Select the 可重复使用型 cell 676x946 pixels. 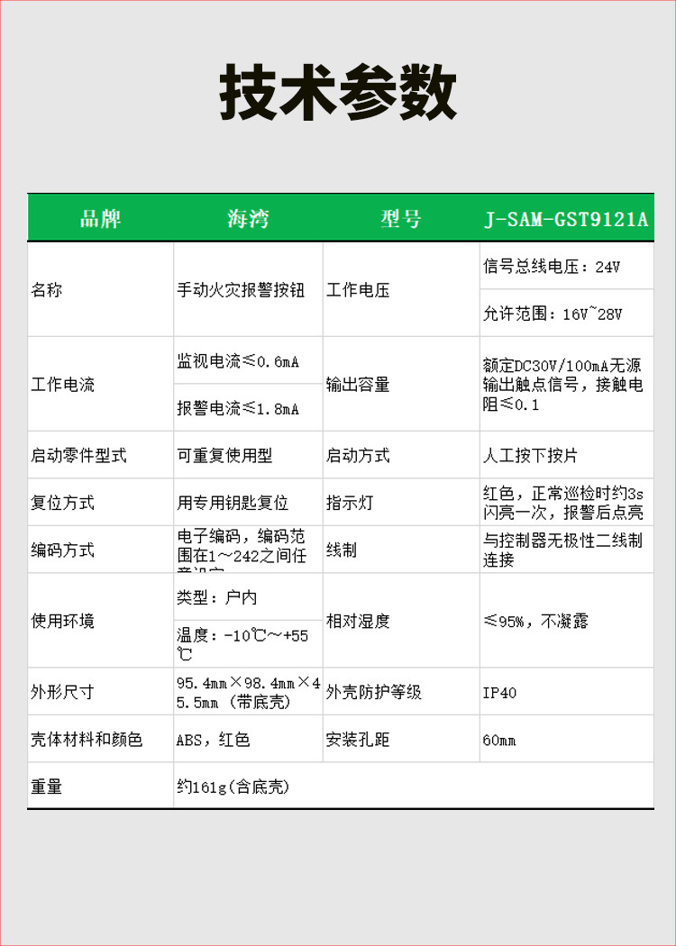[248, 455]
